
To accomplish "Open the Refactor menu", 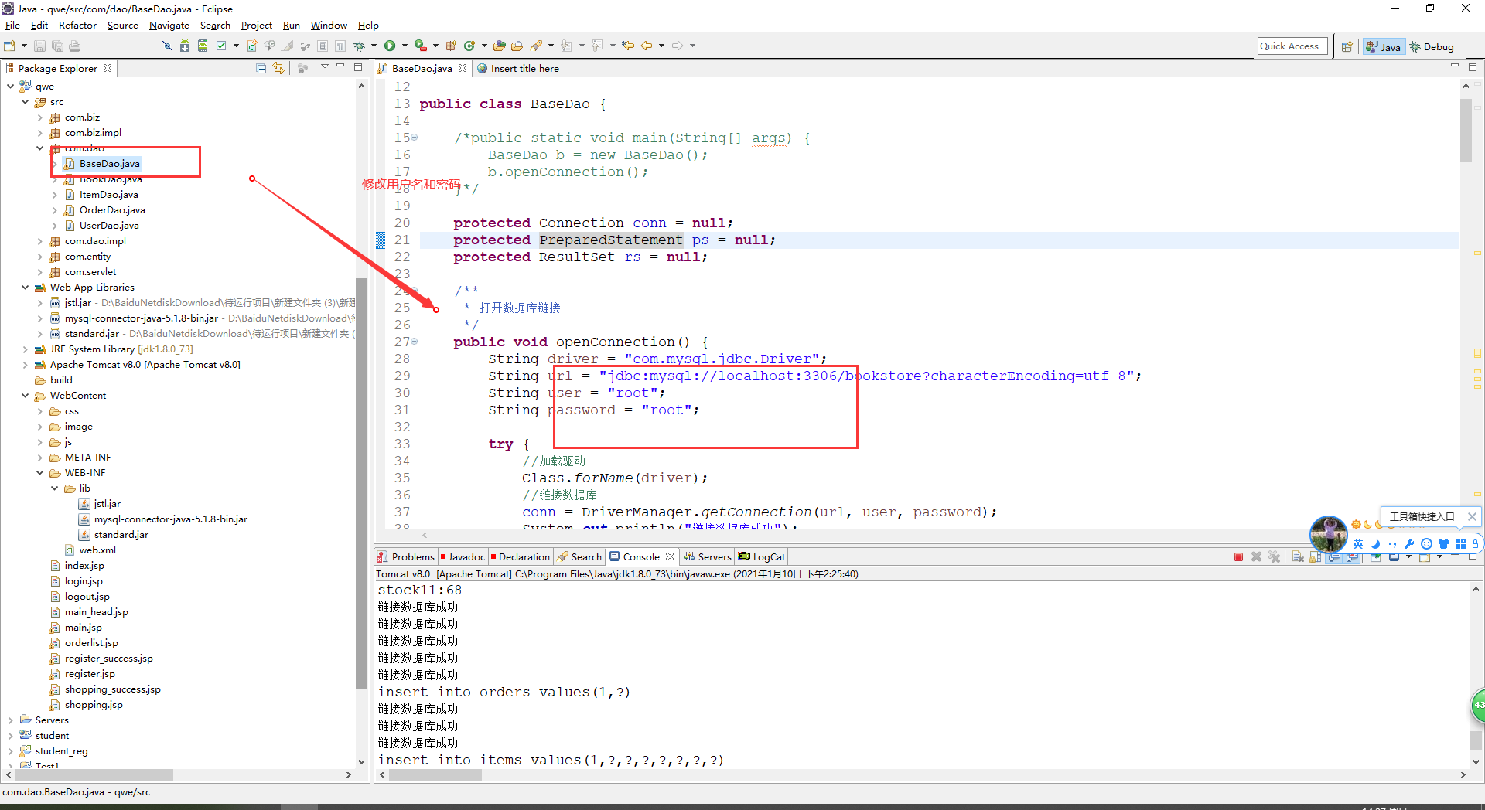I will (x=77, y=26).
